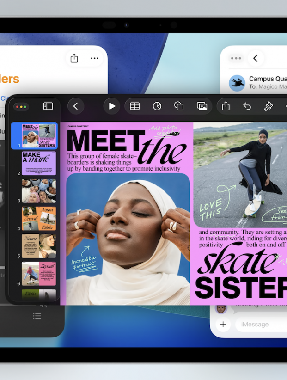Viewport: 287px width, 380px height.
Task: Click the list icon in the dark bottom-left window
Action: tap(37, 316)
